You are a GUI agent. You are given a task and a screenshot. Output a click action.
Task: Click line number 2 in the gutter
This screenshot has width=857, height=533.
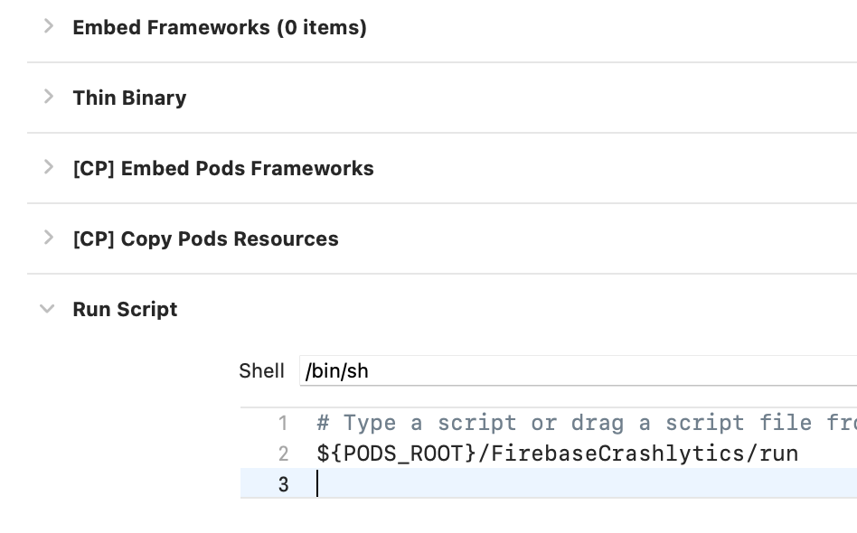[283, 454]
